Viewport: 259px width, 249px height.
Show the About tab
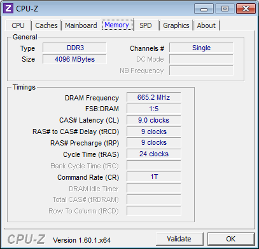(x=206, y=25)
